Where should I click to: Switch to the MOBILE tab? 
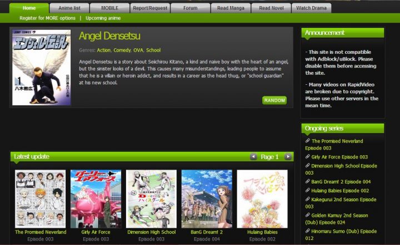coord(109,8)
